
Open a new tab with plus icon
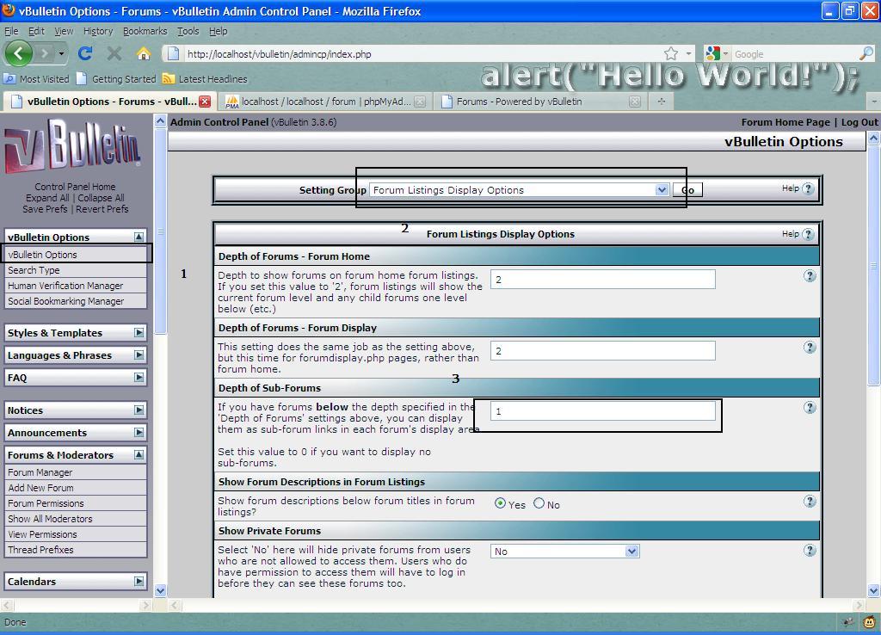pyautogui.click(x=662, y=102)
